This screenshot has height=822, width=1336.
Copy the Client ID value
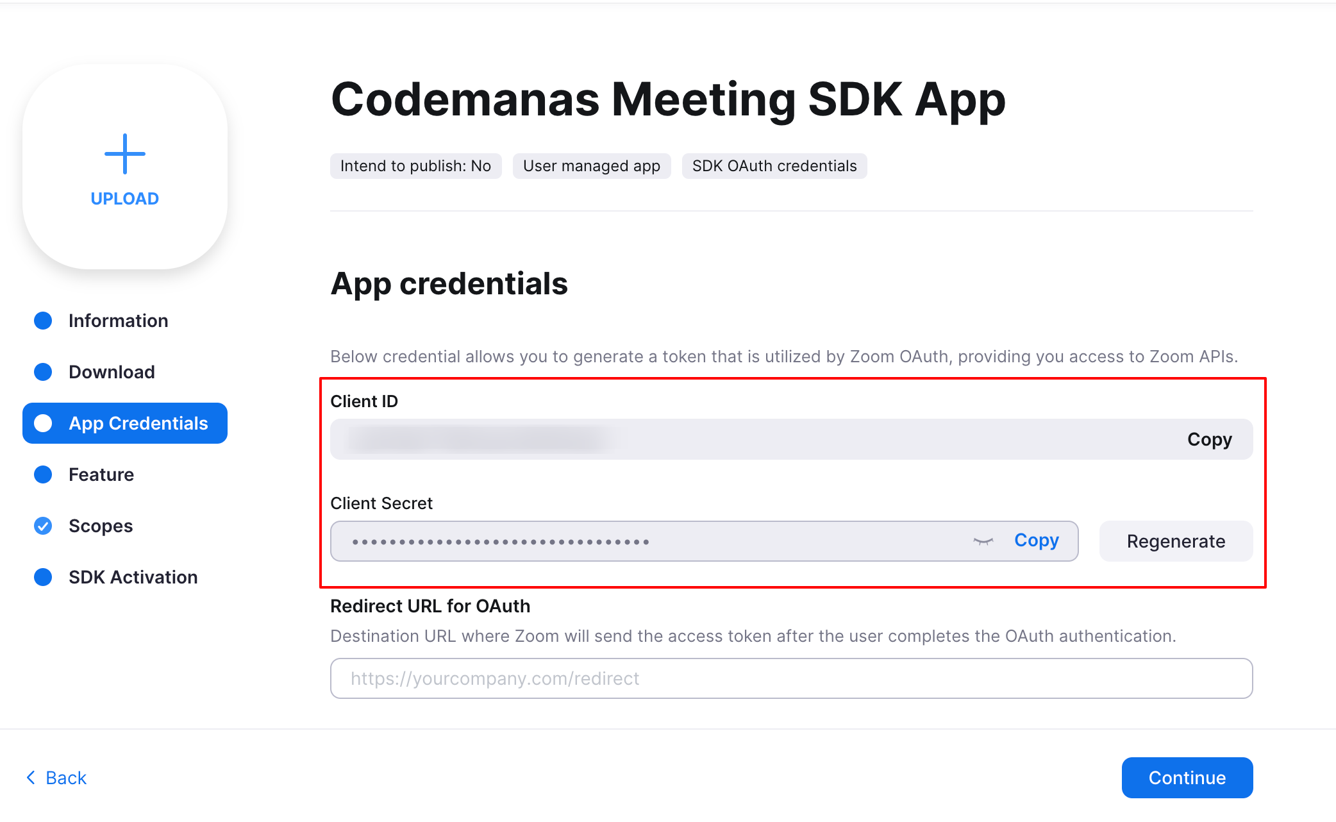pyautogui.click(x=1209, y=439)
